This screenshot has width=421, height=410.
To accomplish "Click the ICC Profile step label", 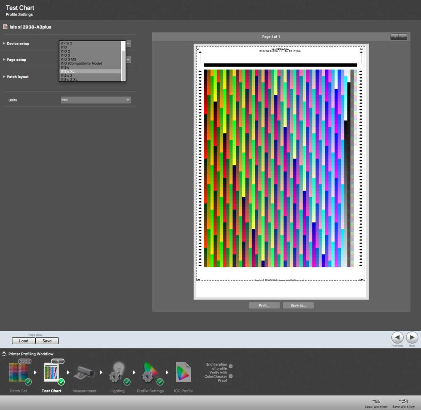I will tap(183, 391).
